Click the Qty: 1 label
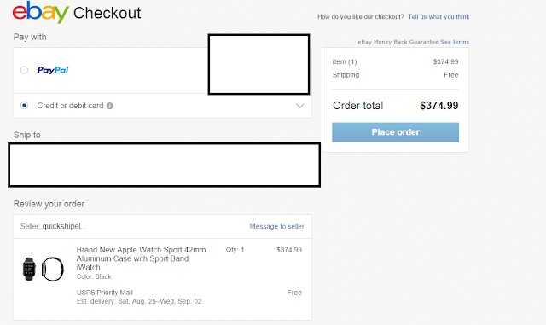 235,250
